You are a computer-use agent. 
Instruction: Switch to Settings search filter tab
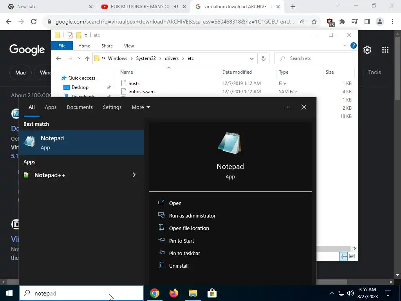tap(112, 107)
